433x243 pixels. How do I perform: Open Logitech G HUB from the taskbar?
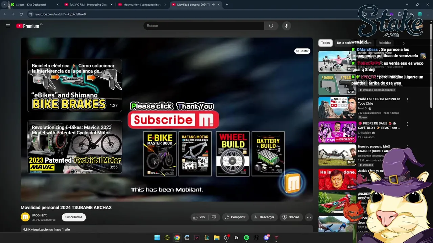(x=236, y=238)
